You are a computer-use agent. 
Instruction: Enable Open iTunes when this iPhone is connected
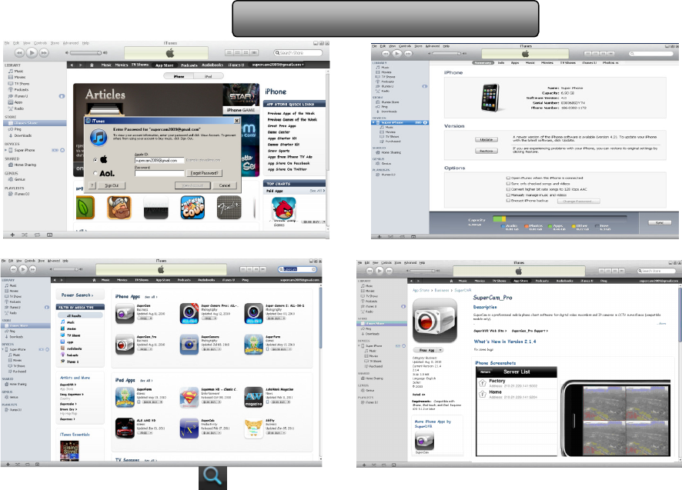point(508,178)
